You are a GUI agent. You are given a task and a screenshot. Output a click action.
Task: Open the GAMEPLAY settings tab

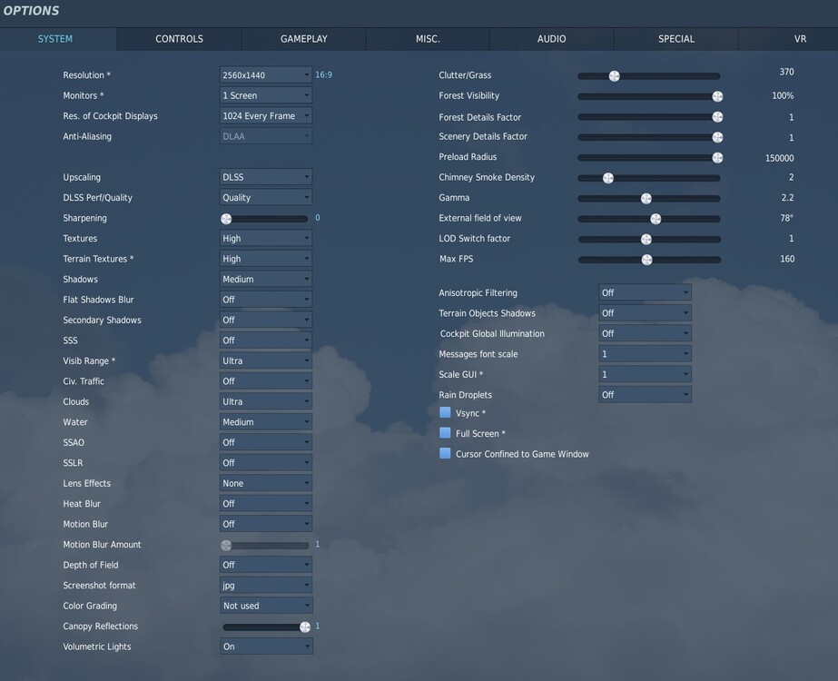pyautogui.click(x=302, y=39)
